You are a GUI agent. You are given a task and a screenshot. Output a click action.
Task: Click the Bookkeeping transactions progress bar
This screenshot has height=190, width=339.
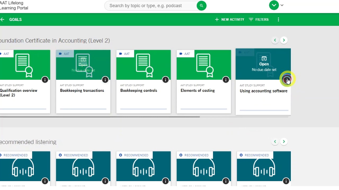click(x=83, y=109)
